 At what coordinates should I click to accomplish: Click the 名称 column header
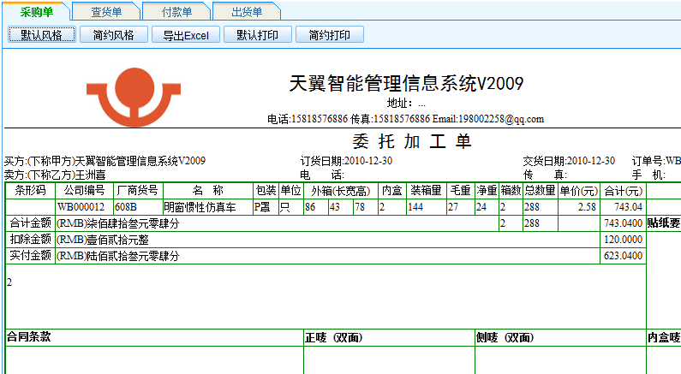[x=207, y=191]
